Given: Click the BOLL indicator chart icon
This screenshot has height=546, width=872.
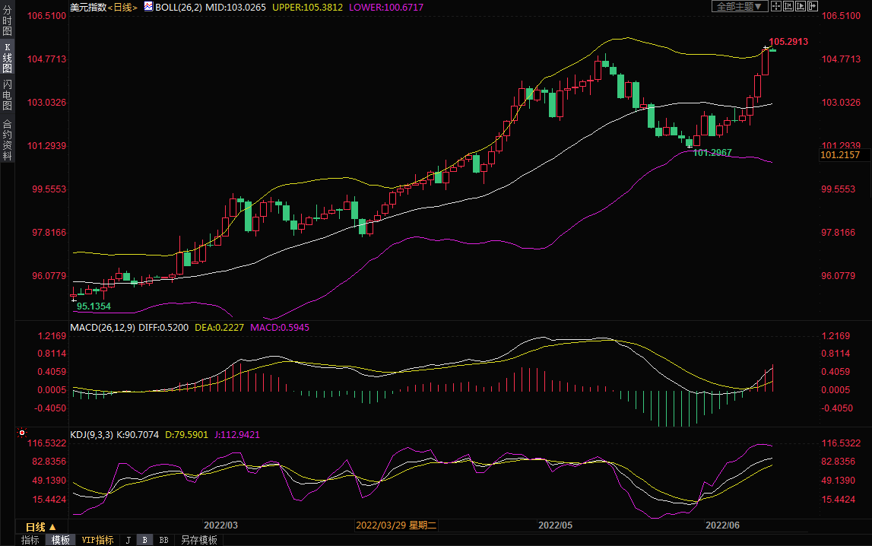Looking at the screenshot, I should [147, 7].
